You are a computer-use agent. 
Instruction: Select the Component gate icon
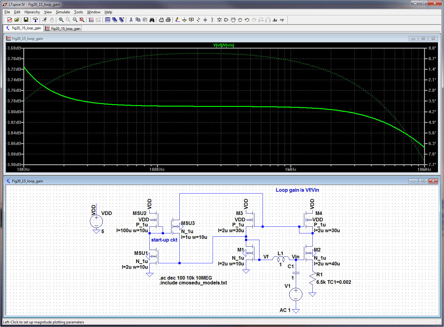tap(226, 20)
